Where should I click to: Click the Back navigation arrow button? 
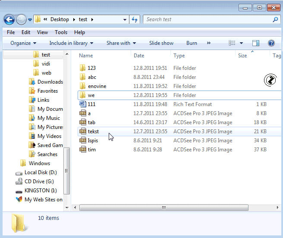click(9, 19)
